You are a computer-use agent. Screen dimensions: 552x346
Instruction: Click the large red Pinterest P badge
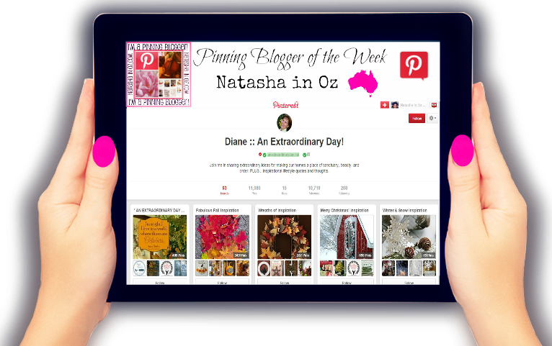click(x=414, y=65)
